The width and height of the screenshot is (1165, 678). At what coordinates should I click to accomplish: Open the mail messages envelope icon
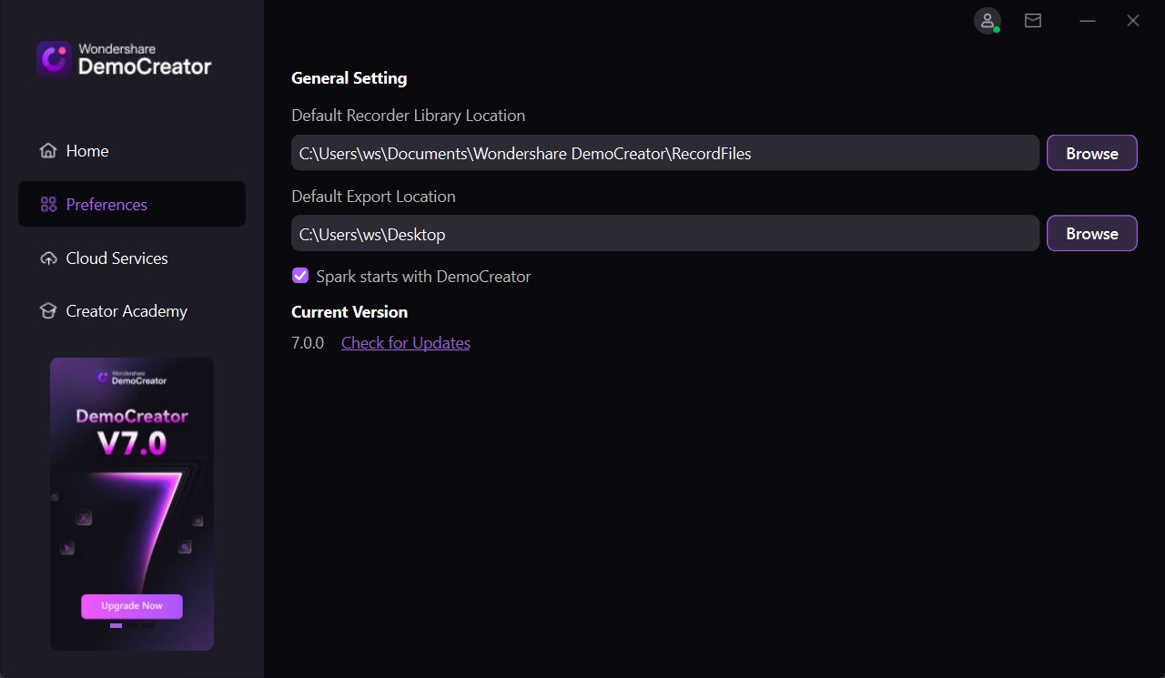pos(1033,20)
